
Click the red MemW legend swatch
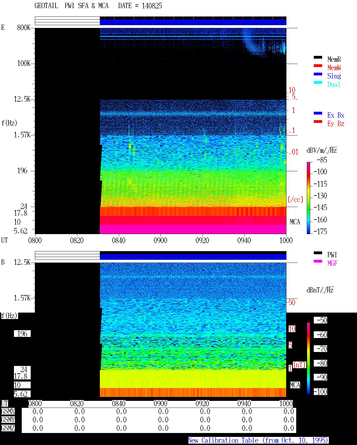[318, 66]
